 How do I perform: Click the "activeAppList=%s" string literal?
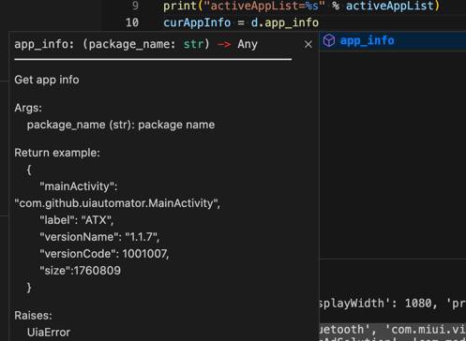point(262,6)
